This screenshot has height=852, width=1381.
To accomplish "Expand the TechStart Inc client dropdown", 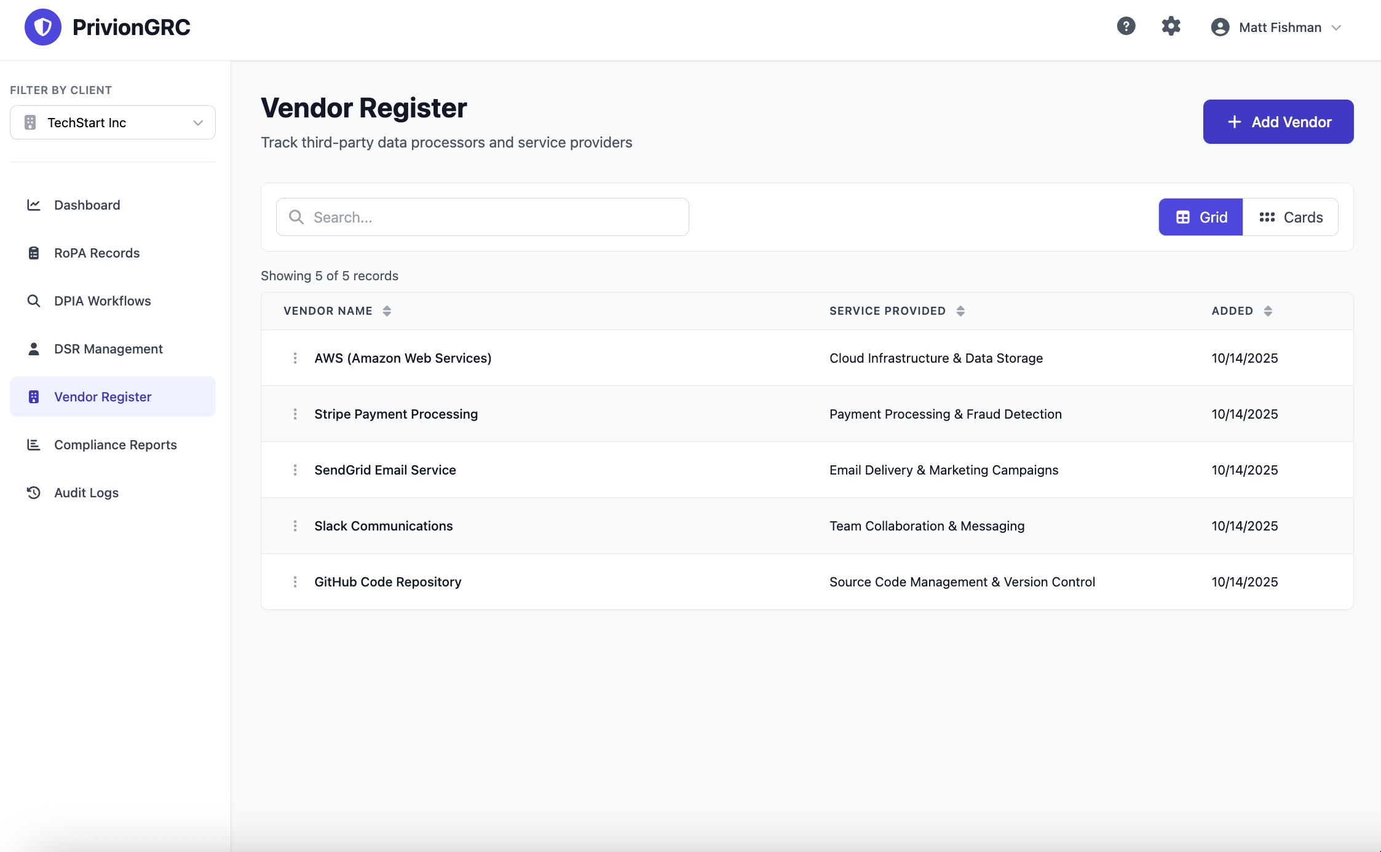I will pyautogui.click(x=113, y=122).
